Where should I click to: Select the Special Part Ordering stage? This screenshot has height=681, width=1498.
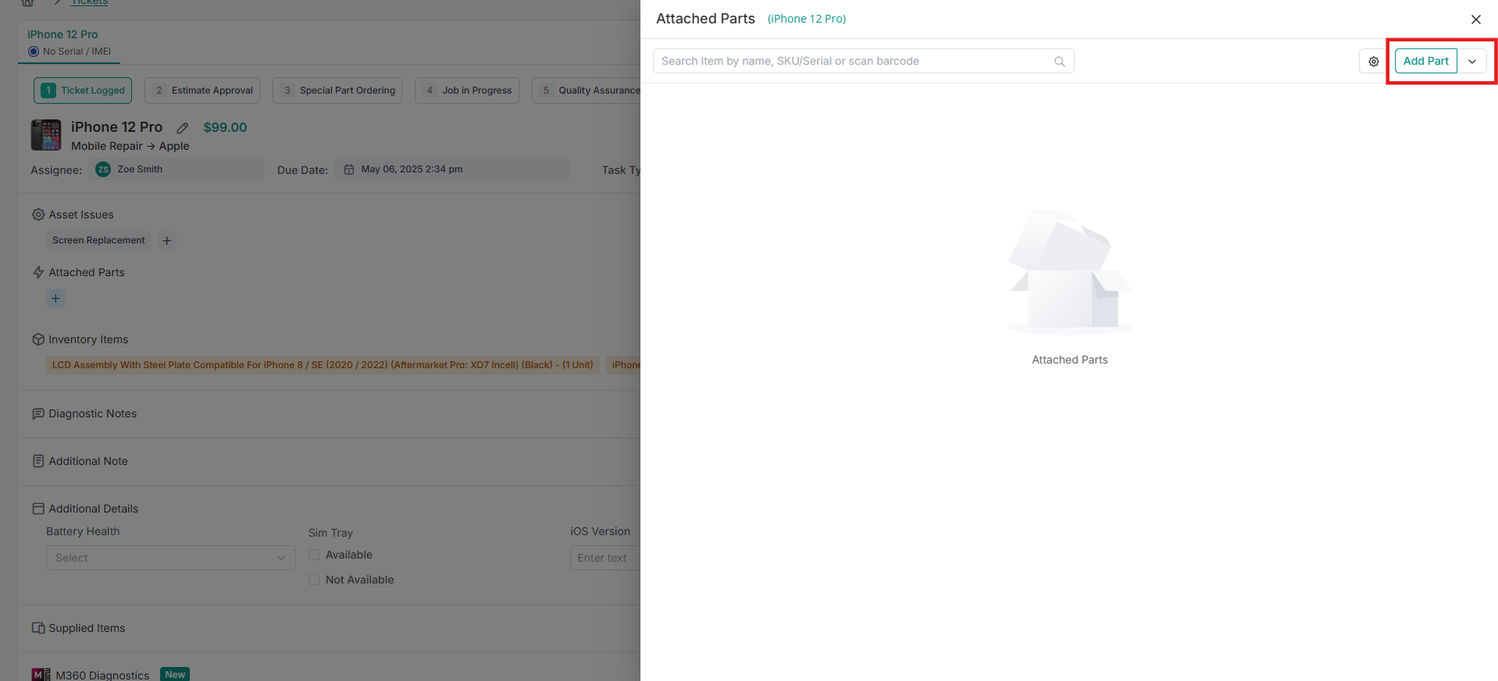click(337, 90)
